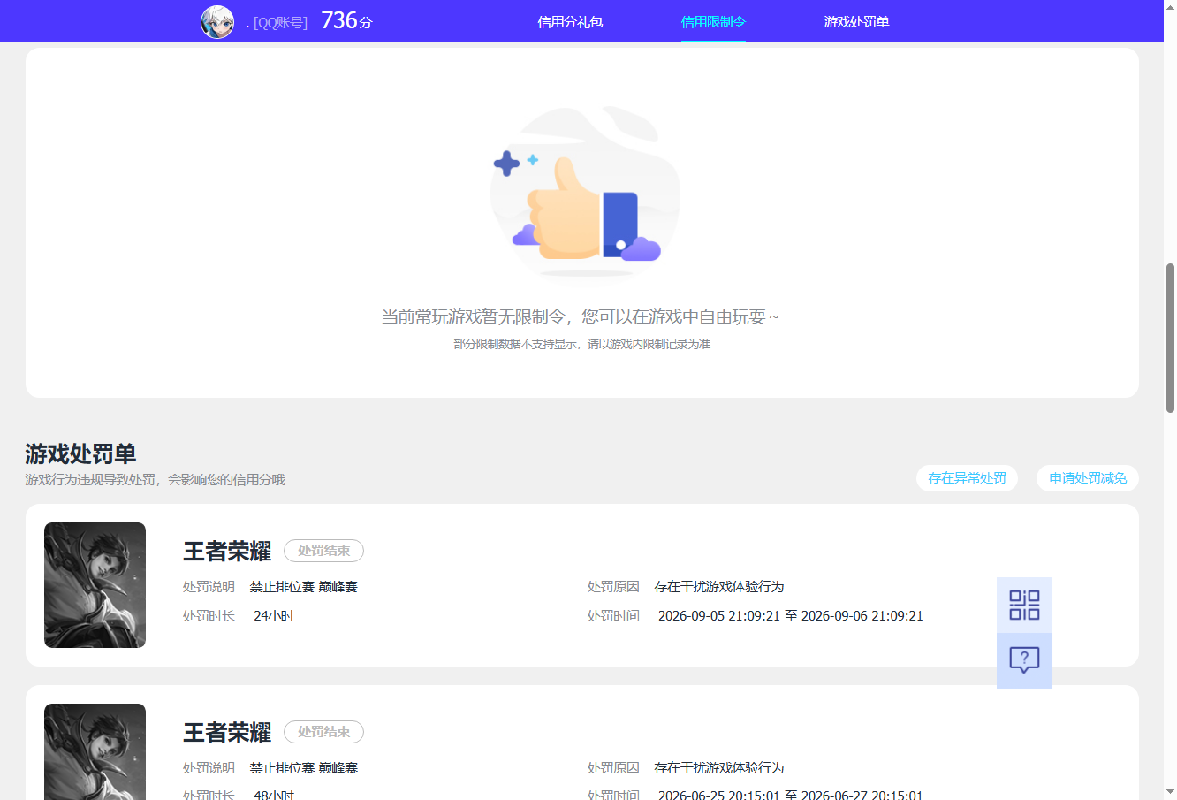Click hero thumbnail of the 48小时 penalty card
The width and height of the screenshot is (1177, 800).
tap(95, 751)
